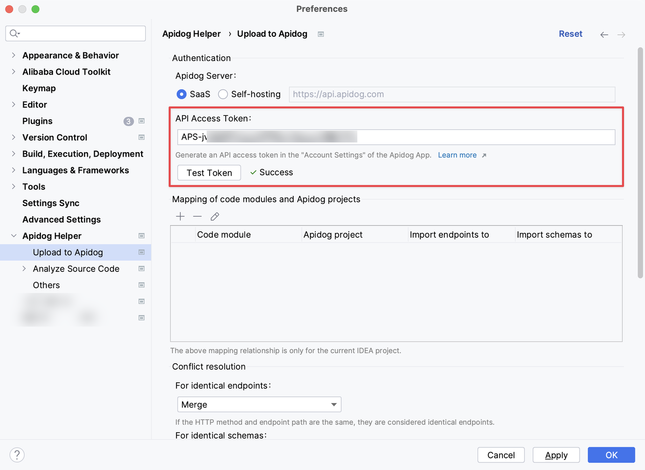Click the API Access Token field
This screenshot has width=645, height=470.
[396, 137]
